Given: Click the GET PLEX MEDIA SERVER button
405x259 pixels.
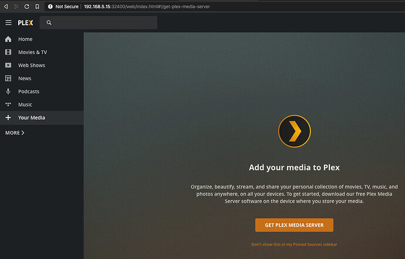Looking at the screenshot, I should [294, 225].
